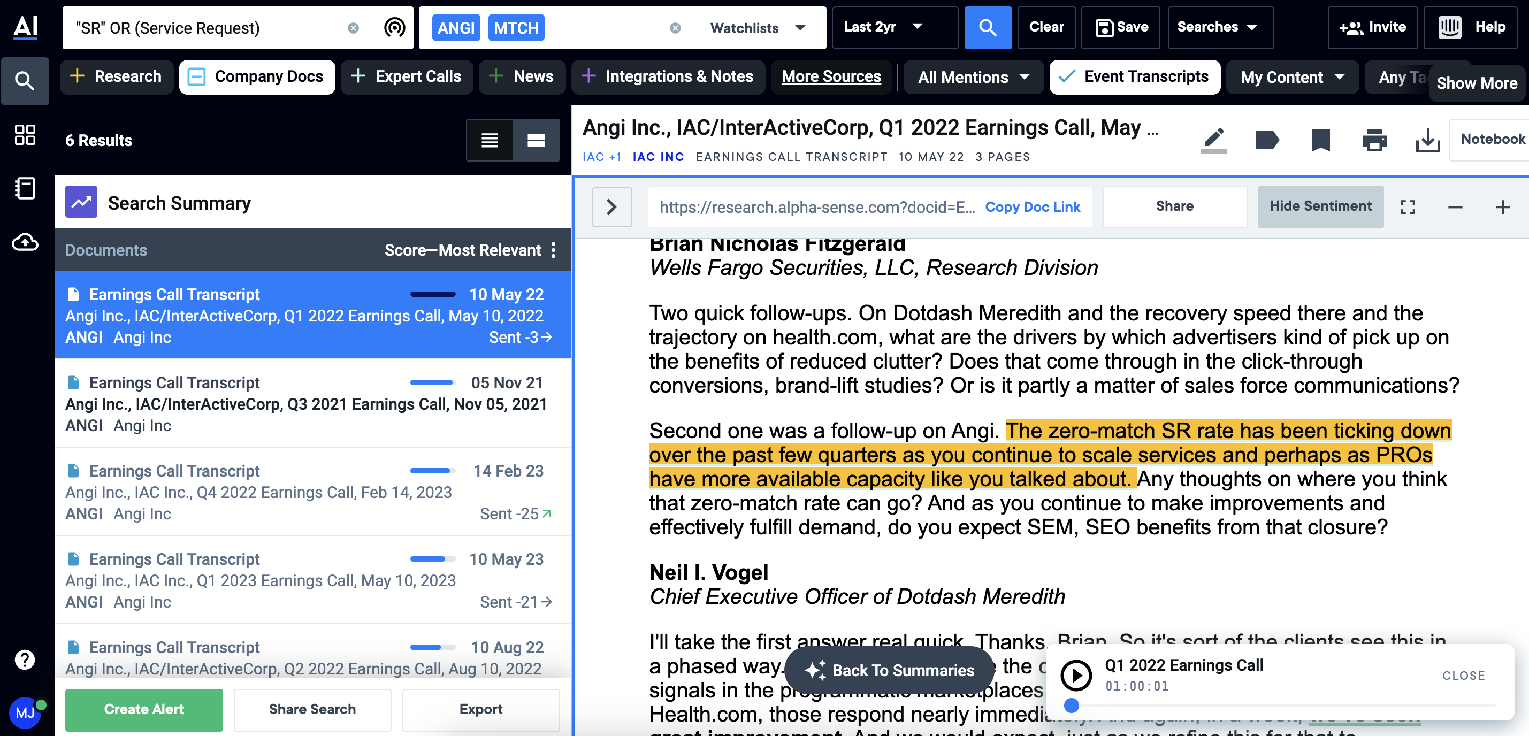The width and height of the screenshot is (1529, 736).
Task: Open the Search Summary chart icon
Action: click(81, 202)
